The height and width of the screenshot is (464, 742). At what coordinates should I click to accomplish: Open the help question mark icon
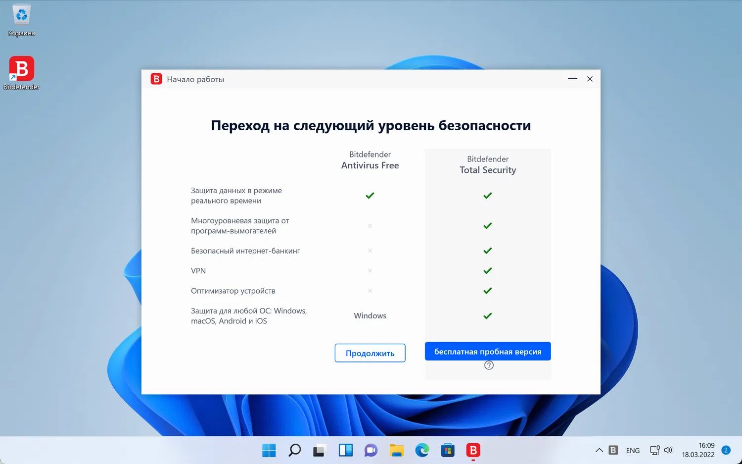point(489,365)
